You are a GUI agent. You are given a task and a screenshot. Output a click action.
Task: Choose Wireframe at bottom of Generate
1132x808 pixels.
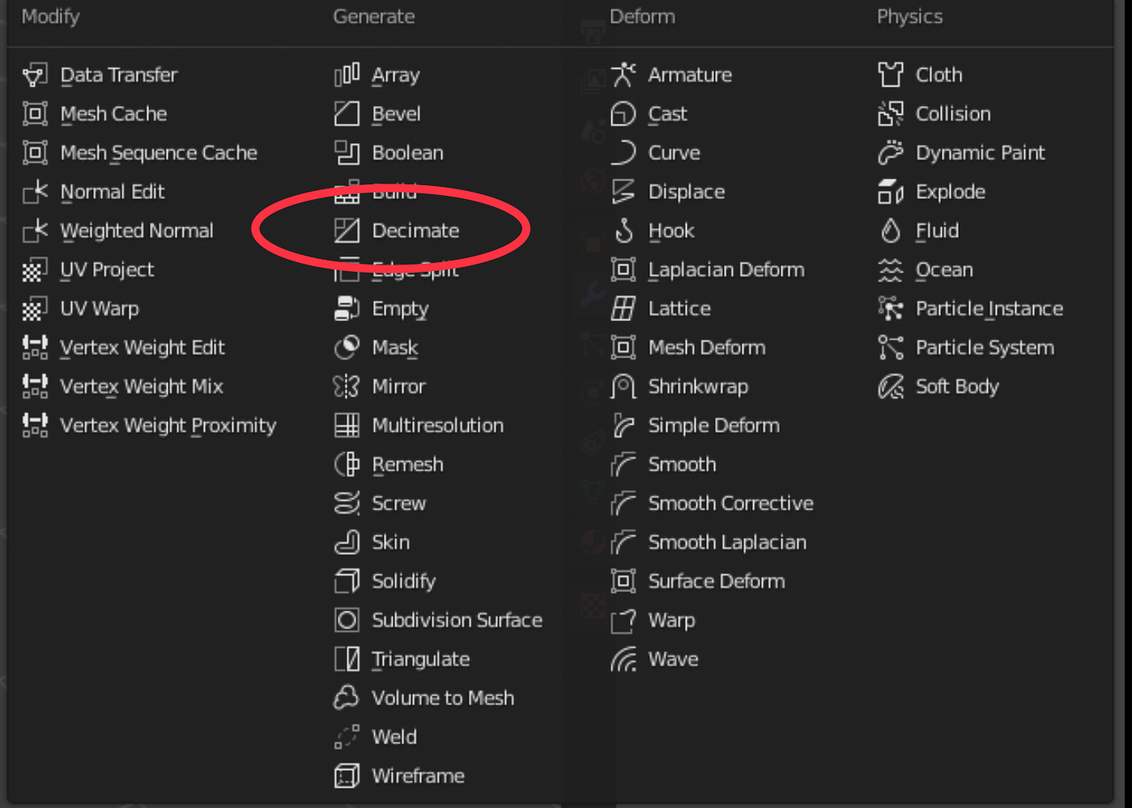pyautogui.click(x=418, y=776)
